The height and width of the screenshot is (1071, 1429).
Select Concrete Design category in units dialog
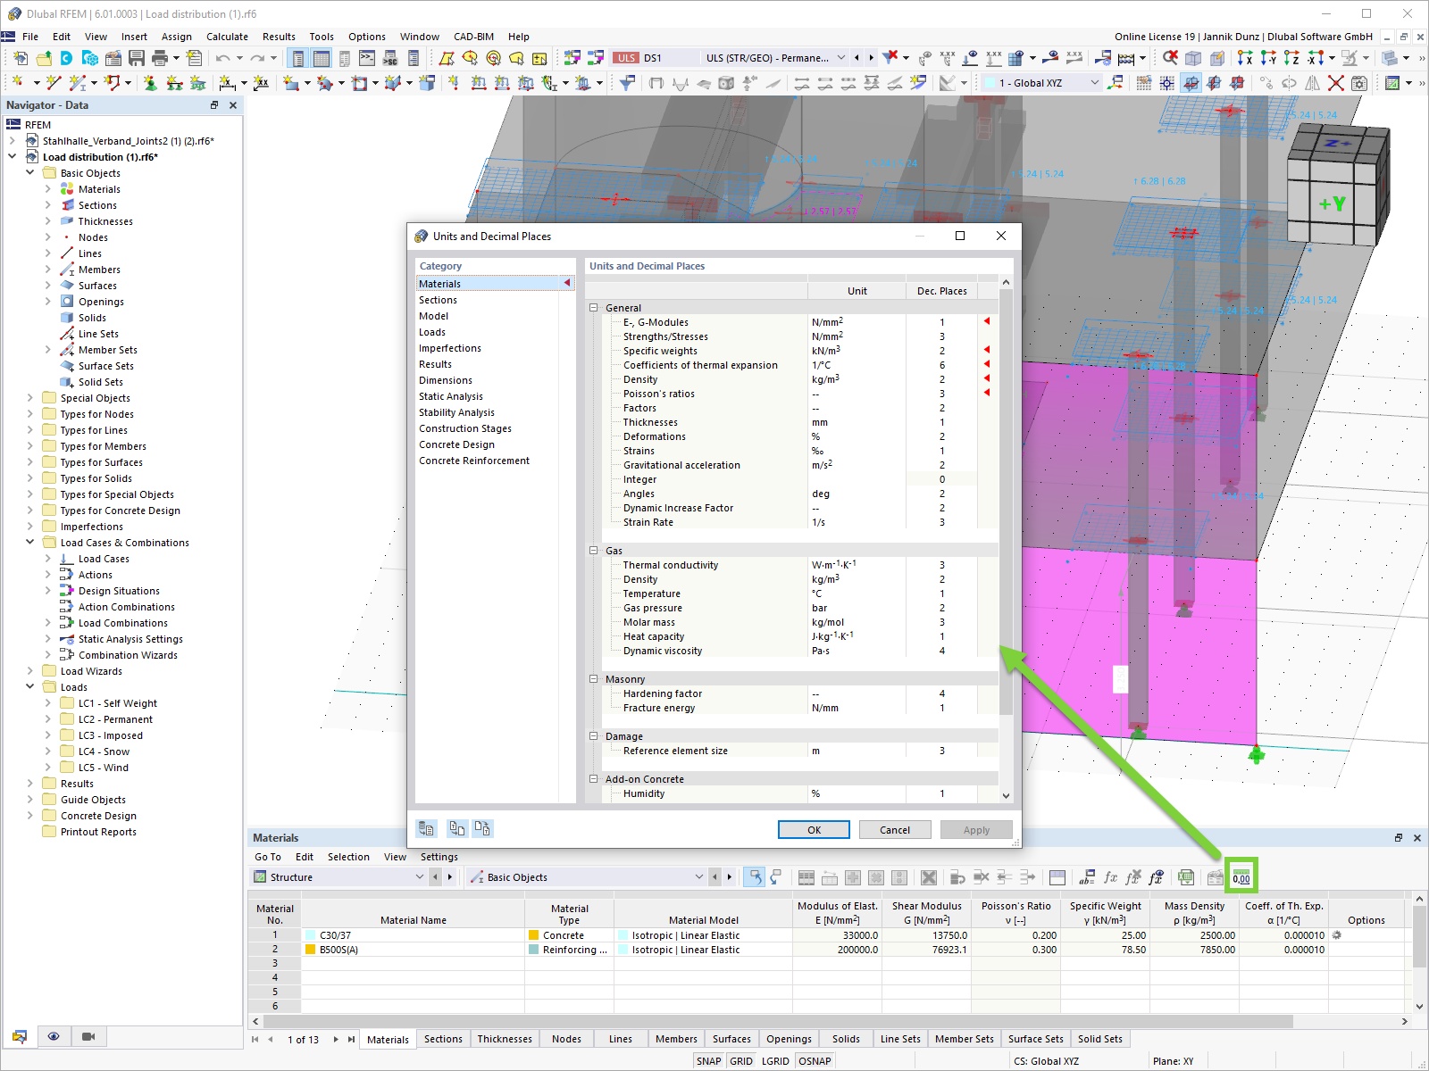456,444
